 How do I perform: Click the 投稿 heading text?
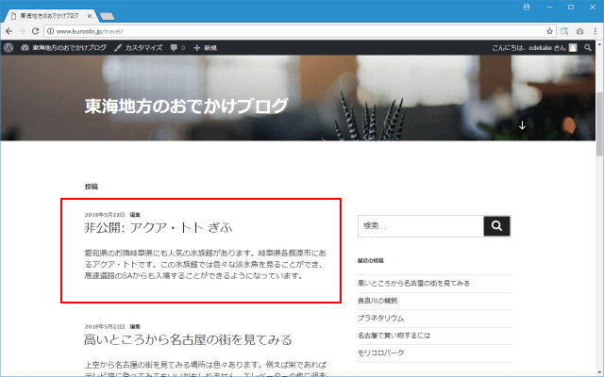click(92, 187)
